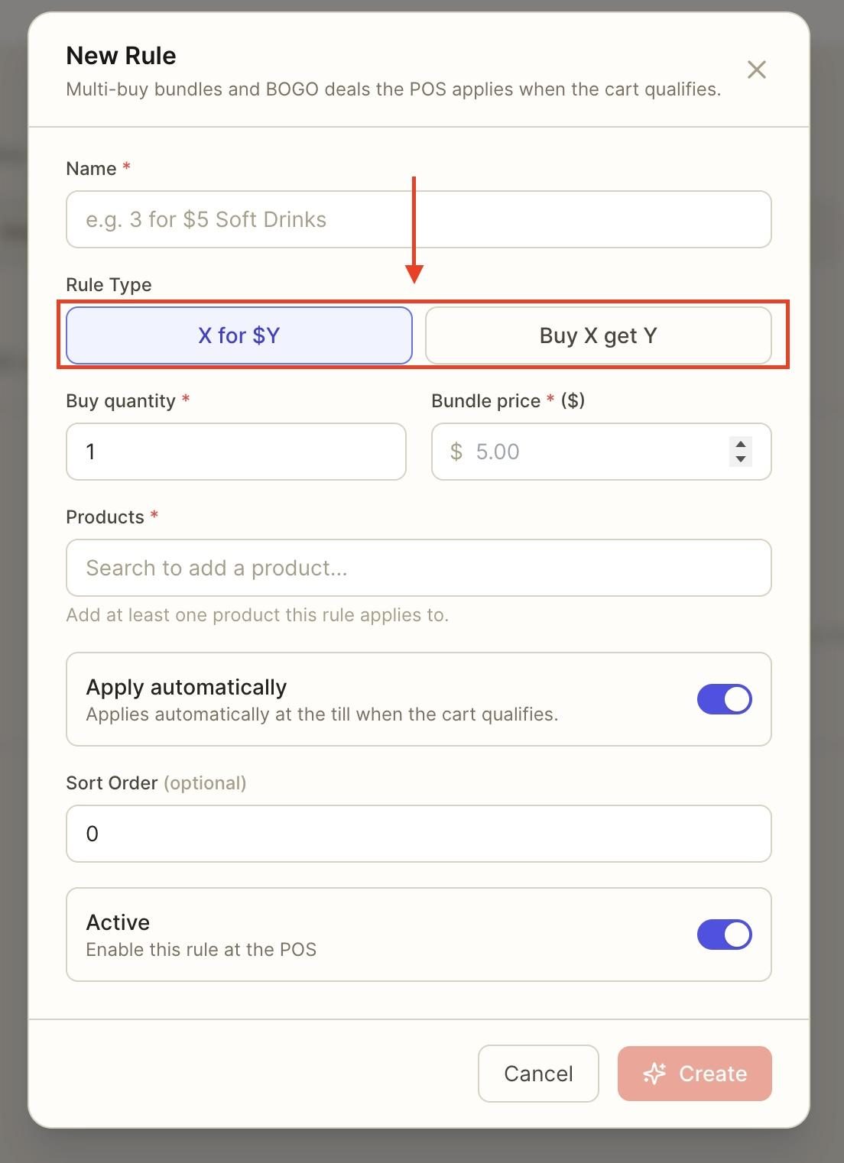Switch rule type to Buy X get Y
The height and width of the screenshot is (1163, 844).
click(598, 335)
